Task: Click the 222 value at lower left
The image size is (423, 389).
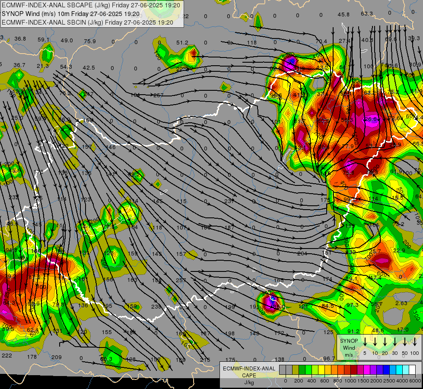Action: pos(7,356)
